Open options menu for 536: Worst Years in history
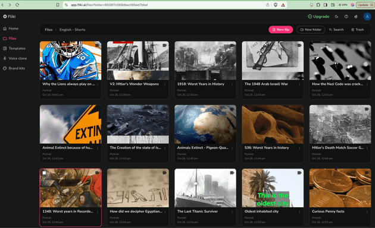 (x=299, y=148)
